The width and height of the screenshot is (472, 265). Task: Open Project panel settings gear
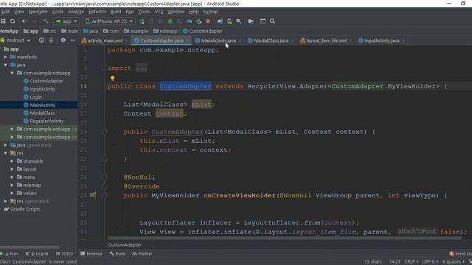coord(63,40)
